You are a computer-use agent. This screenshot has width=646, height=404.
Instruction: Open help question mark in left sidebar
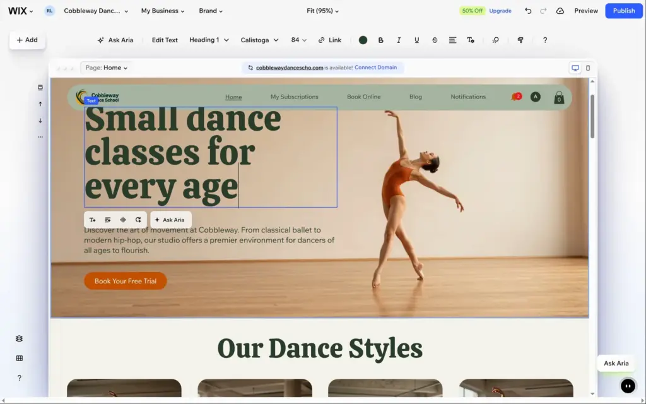[x=19, y=377]
